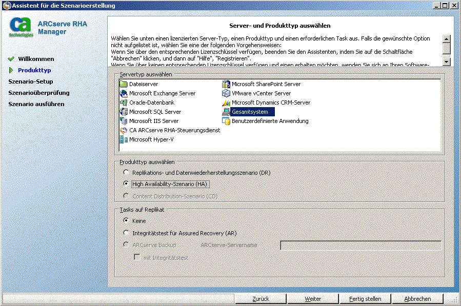The image size is (461, 306).
Task: Select CA ARCserve RHA-Steuerungsdienst list entry
Action: point(175,130)
